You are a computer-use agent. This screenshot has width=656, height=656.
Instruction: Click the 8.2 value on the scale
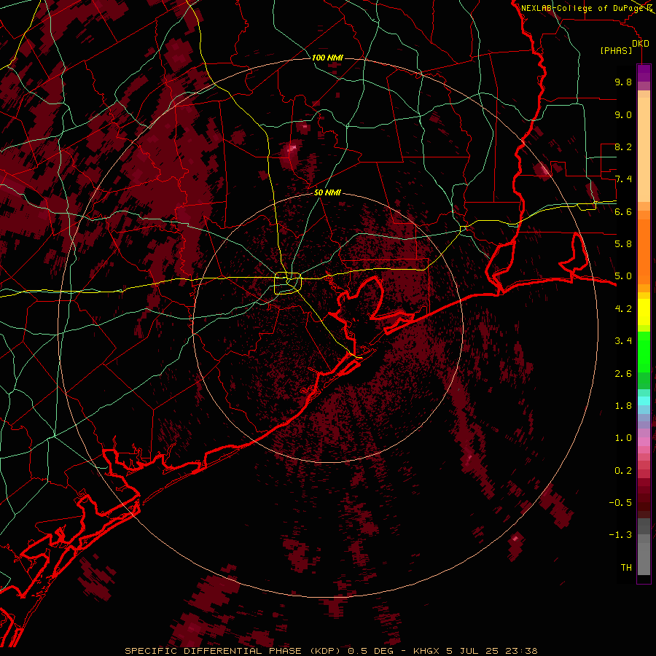[x=623, y=147]
